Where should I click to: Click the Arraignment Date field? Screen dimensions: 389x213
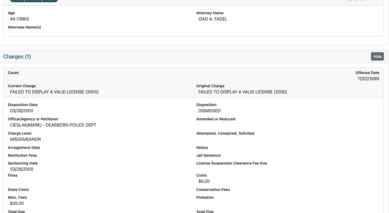tap(24, 148)
